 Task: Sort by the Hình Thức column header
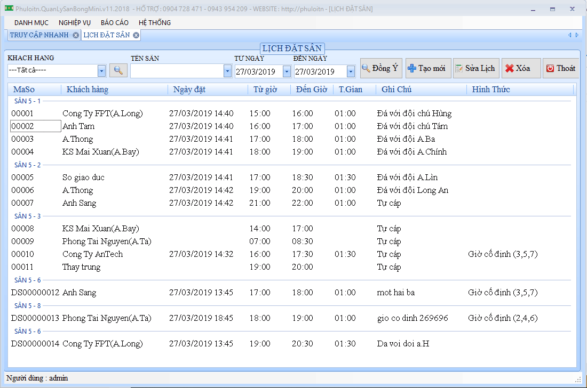click(520, 90)
